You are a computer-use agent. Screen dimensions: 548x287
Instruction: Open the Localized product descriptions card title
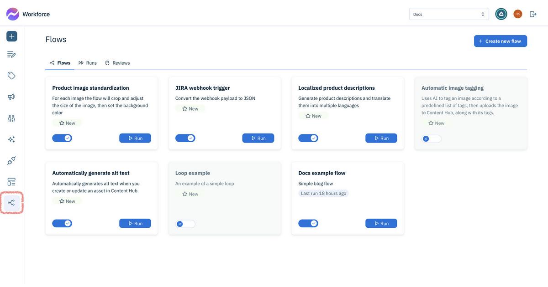pyautogui.click(x=337, y=88)
